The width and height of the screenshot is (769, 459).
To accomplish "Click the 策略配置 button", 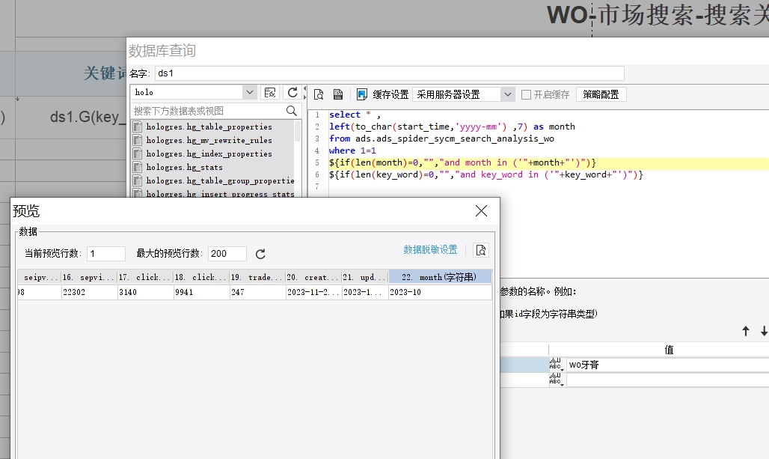I will [601, 94].
